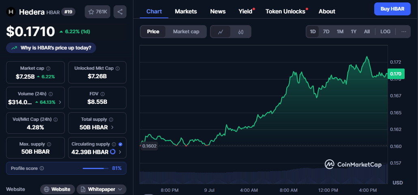
Task: Click the $7.26B unlocked market cap value
Action: [x=97, y=77]
